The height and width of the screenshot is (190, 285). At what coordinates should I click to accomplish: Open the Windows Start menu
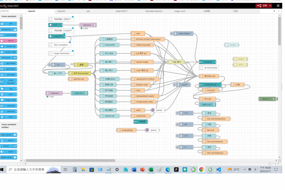coord(2,170)
